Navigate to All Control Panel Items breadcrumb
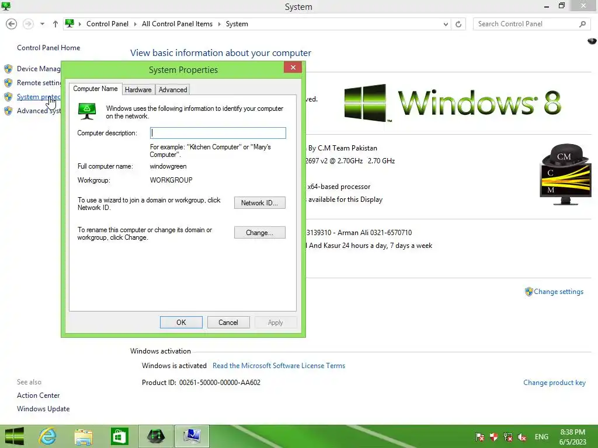Image resolution: width=598 pixels, height=448 pixels. (177, 24)
